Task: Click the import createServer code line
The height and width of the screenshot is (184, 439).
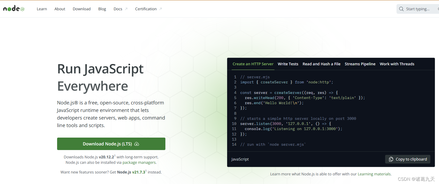Action: coord(287,82)
